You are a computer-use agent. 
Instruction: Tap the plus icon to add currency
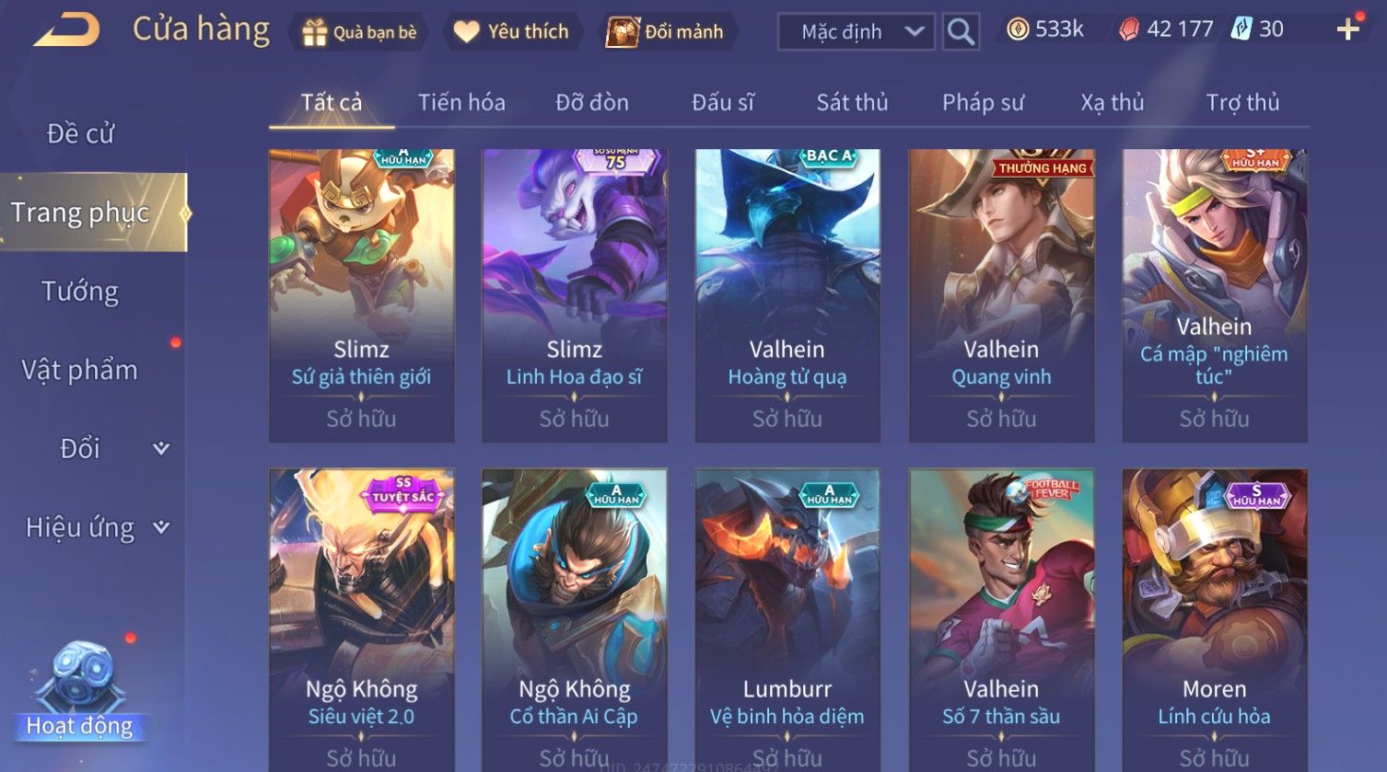tap(1348, 30)
